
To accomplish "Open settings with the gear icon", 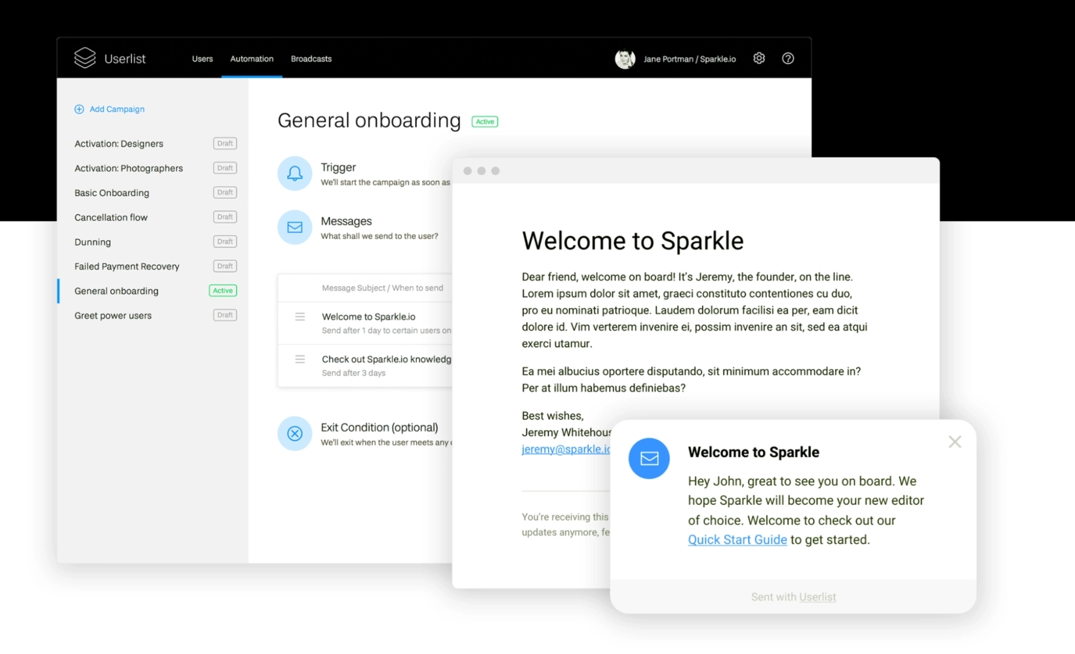I will click(758, 58).
